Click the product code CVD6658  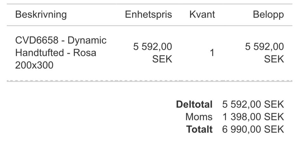[37, 41]
